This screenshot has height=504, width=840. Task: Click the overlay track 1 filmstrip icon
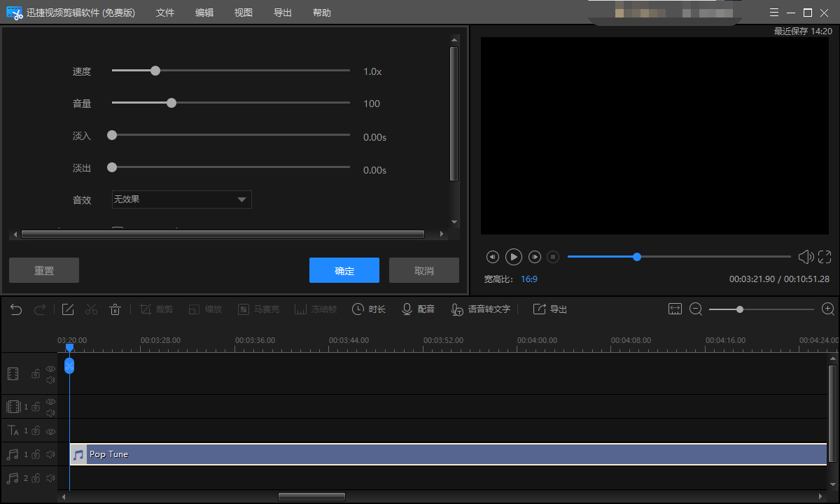(13, 407)
